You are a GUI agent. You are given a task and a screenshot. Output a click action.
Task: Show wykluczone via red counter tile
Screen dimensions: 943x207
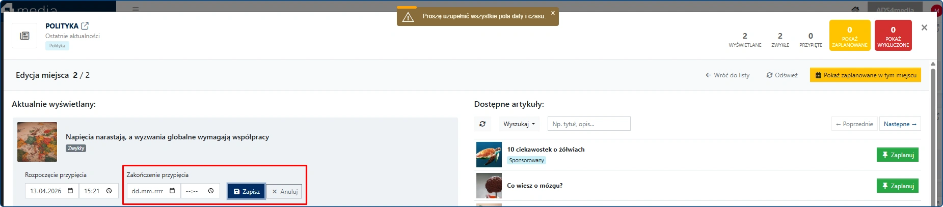point(893,35)
